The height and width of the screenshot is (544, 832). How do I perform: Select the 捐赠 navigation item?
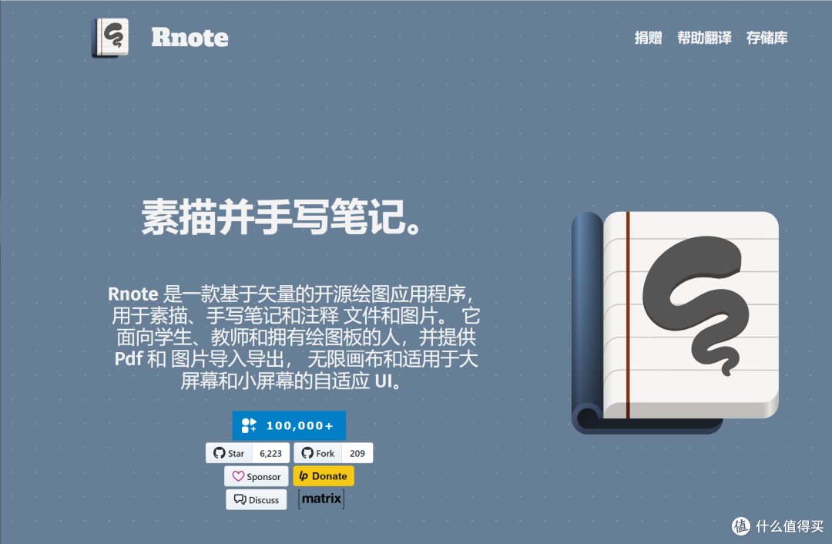(x=648, y=37)
